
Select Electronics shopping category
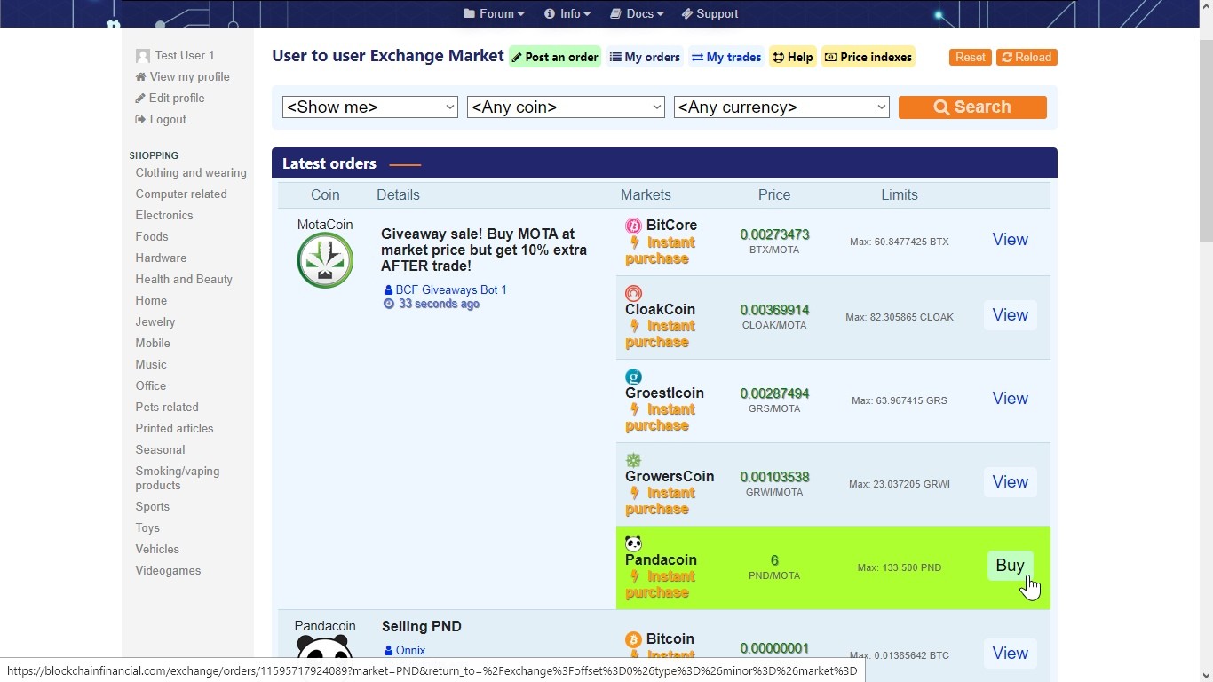pyautogui.click(x=164, y=215)
